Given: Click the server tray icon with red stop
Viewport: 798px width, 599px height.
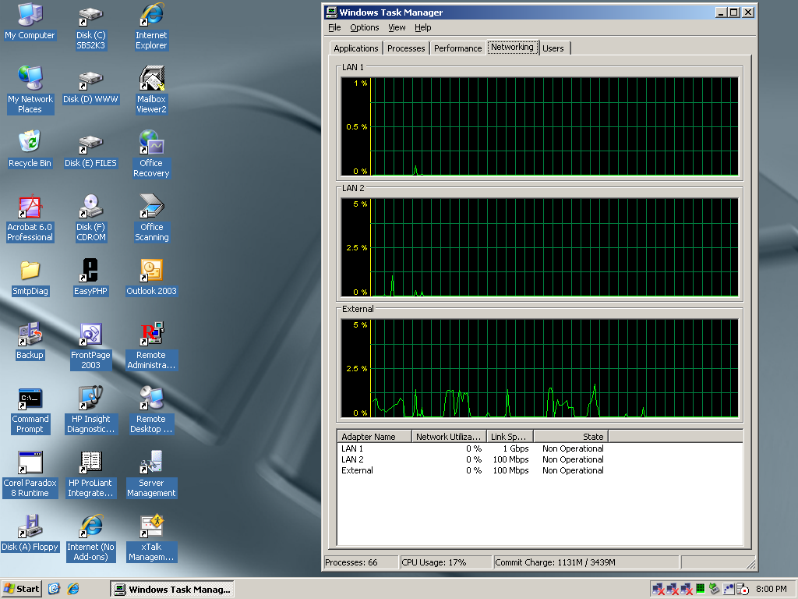Looking at the screenshot, I should point(743,590).
